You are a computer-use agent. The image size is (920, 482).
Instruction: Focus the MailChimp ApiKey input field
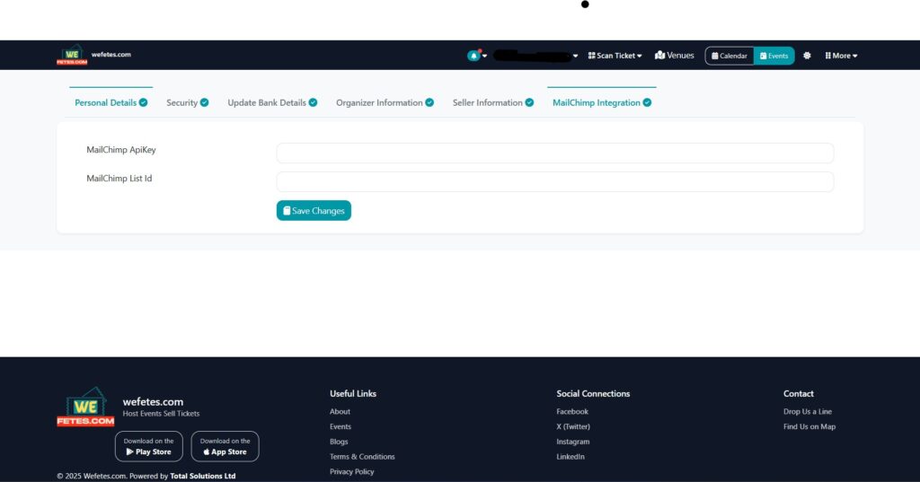[x=554, y=153]
